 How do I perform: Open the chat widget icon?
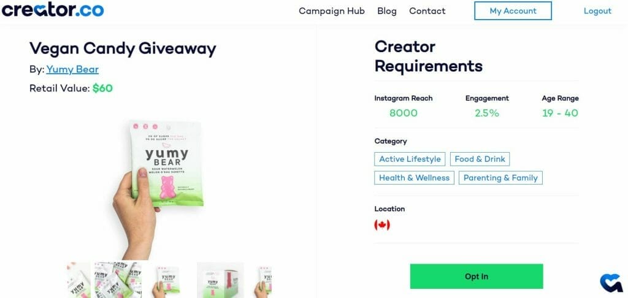pyautogui.click(x=611, y=283)
